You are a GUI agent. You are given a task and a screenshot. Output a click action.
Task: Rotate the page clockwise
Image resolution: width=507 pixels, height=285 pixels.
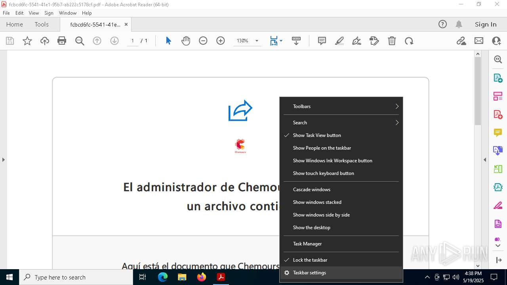pos(409,41)
